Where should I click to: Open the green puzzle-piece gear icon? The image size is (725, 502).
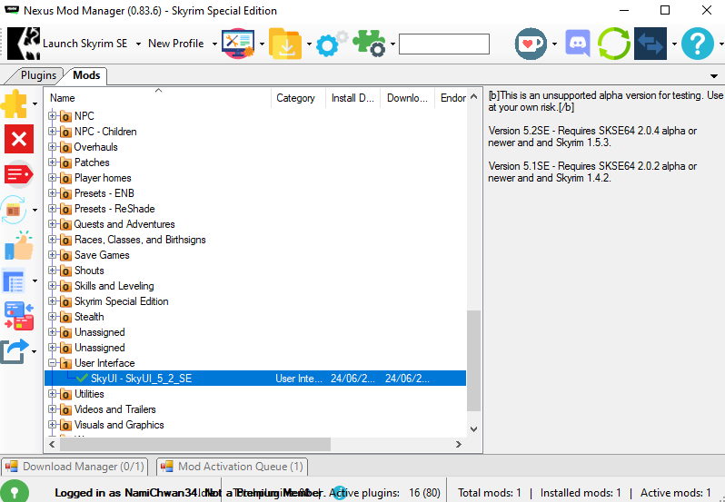[369, 44]
